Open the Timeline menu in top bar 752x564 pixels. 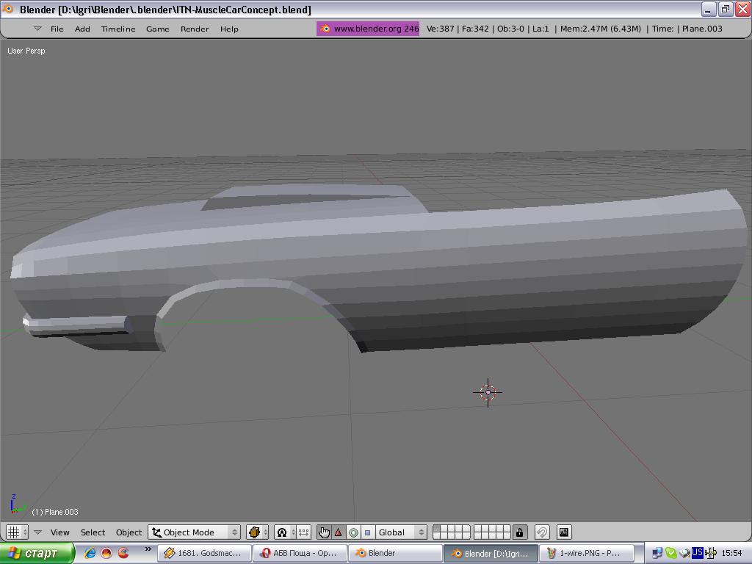pyautogui.click(x=118, y=29)
